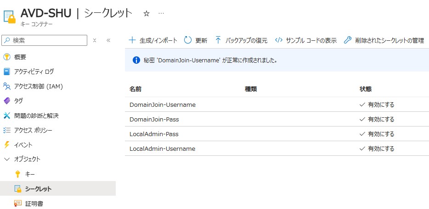
Task: Click the up arrow icon for バックアップの復元
Action: coord(218,40)
